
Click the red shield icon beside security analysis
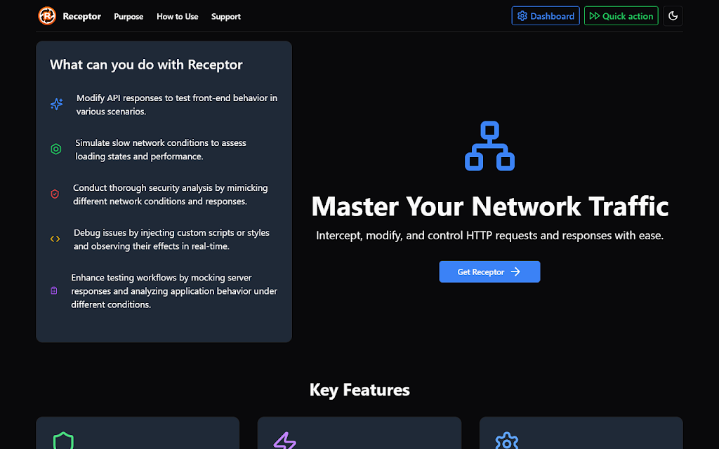[55, 194]
